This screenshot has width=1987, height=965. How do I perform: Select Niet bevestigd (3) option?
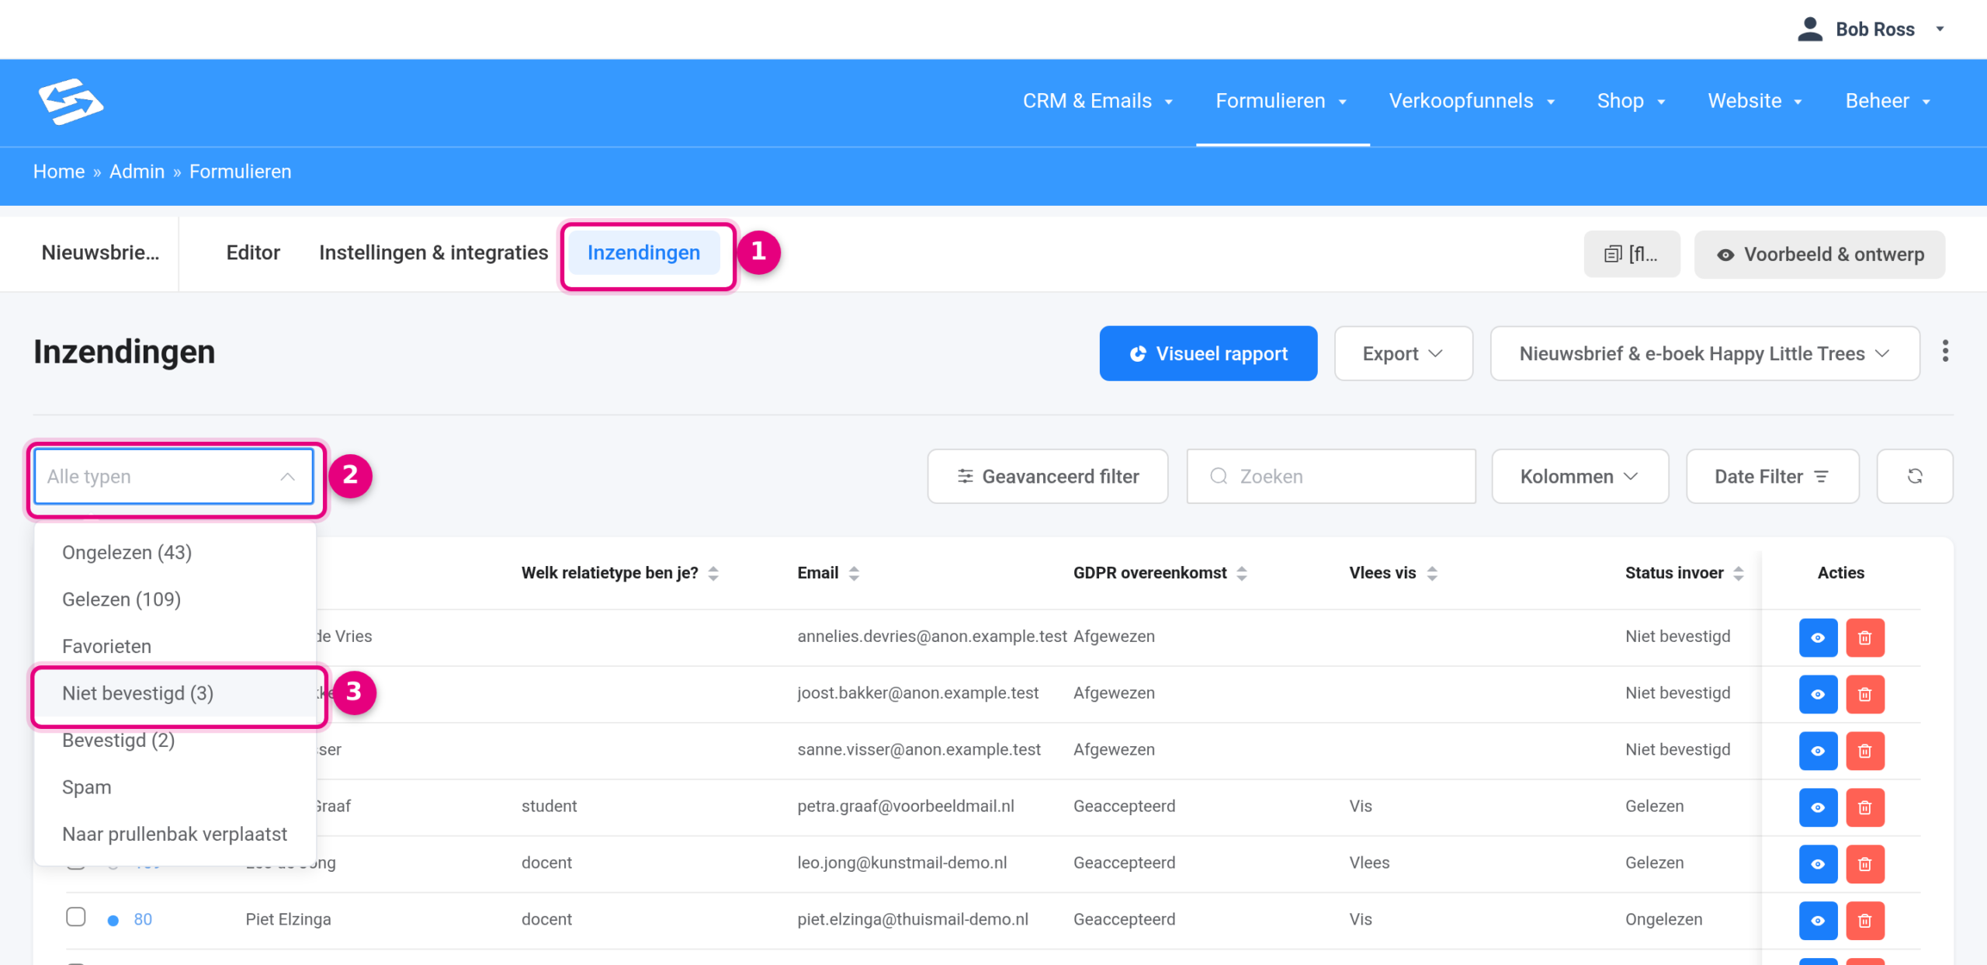coord(175,693)
